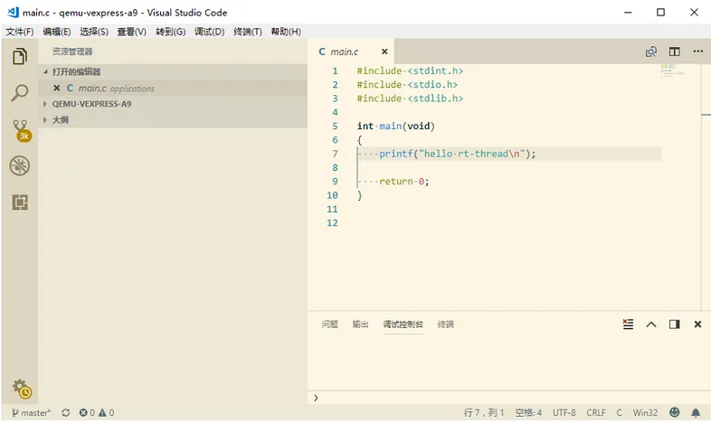Switch to the 终端 panel tab
Viewport: 711px width, 423px height.
coord(446,324)
